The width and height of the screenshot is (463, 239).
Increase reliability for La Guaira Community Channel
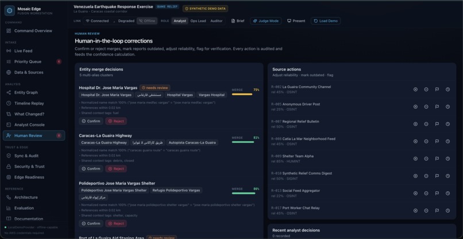tap(415, 89)
